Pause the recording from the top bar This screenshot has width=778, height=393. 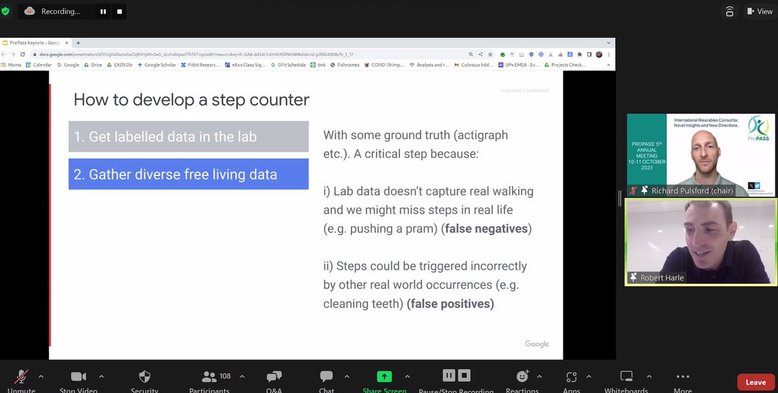coord(102,11)
